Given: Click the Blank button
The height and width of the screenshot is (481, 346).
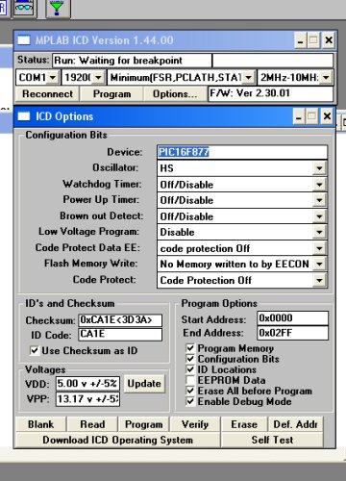Looking at the screenshot, I should pyautogui.click(x=40, y=424).
